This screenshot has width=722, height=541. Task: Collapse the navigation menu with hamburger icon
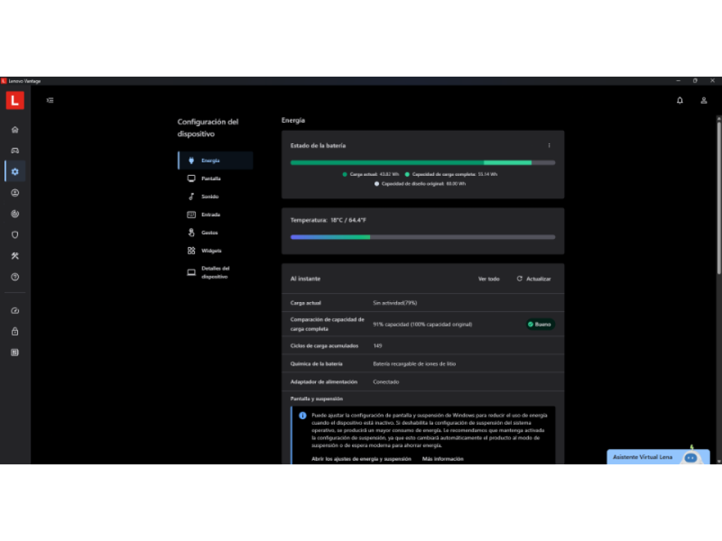point(50,100)
